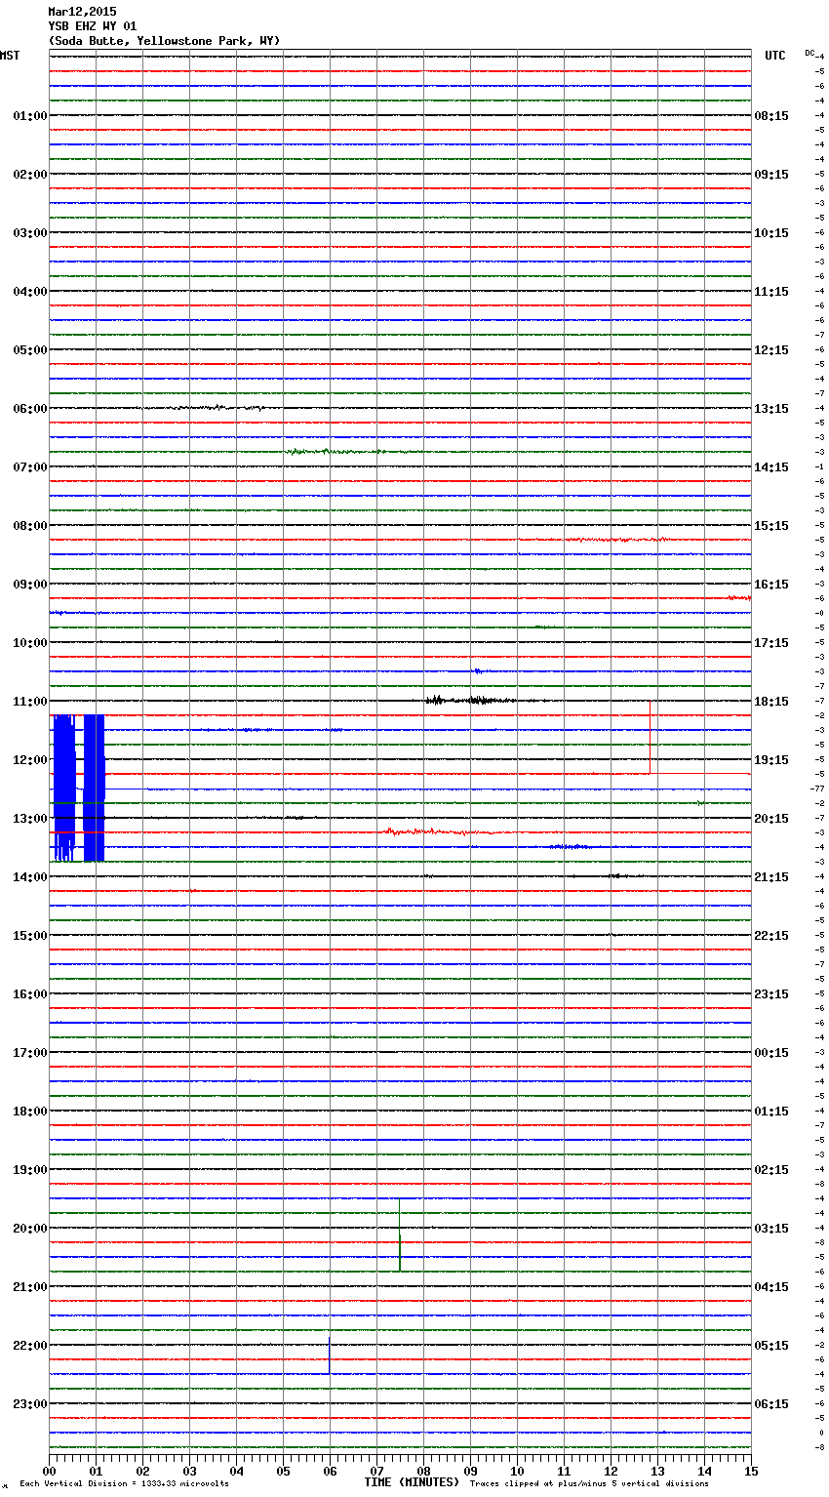
Task: Click the 00:15 UTC time label
Action: [771, 1053]
